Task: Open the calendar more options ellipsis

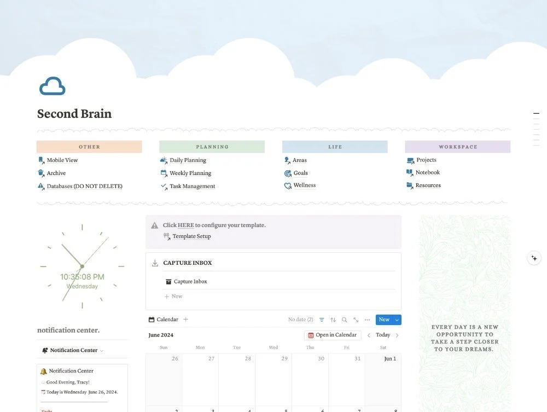Action: (x=368, y=320)
